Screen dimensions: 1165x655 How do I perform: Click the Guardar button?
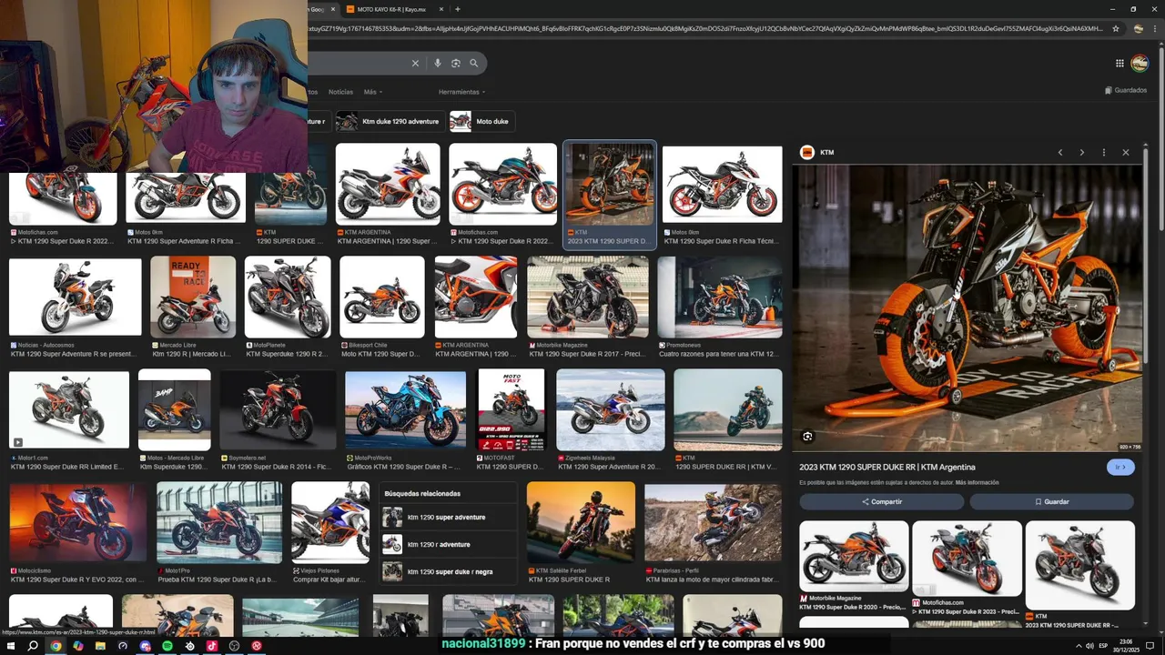(1051, 501)
